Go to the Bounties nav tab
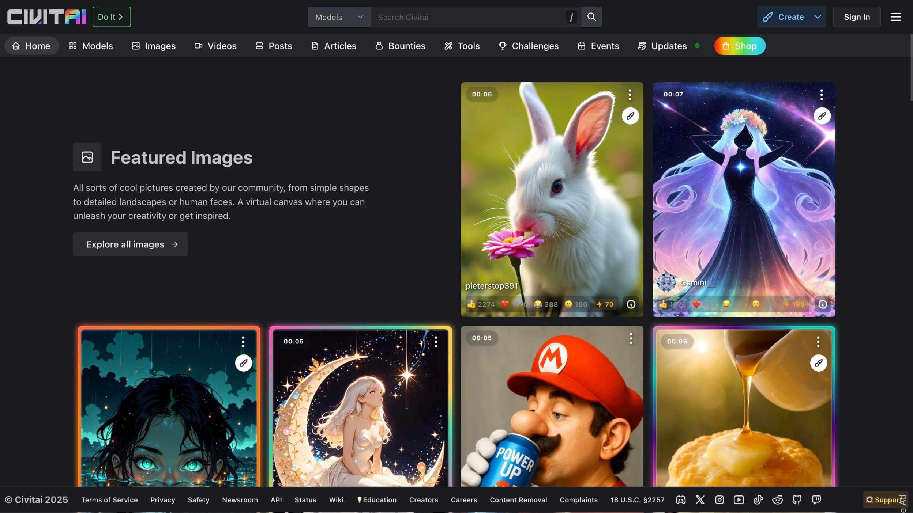913x513 pixels. click(x=400, y=46)
